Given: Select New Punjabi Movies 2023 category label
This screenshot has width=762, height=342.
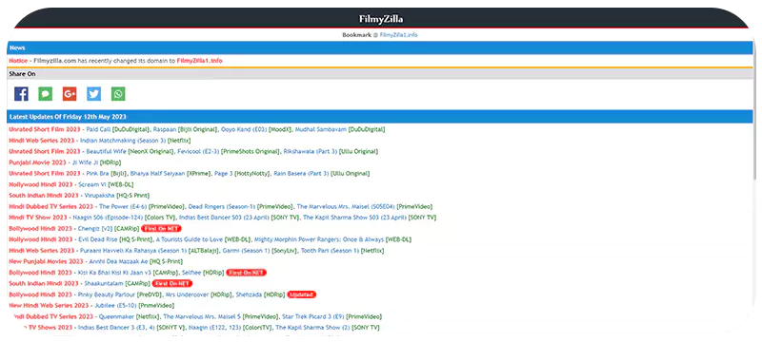Looking at the screenshot, I should [x=46, y=261].
